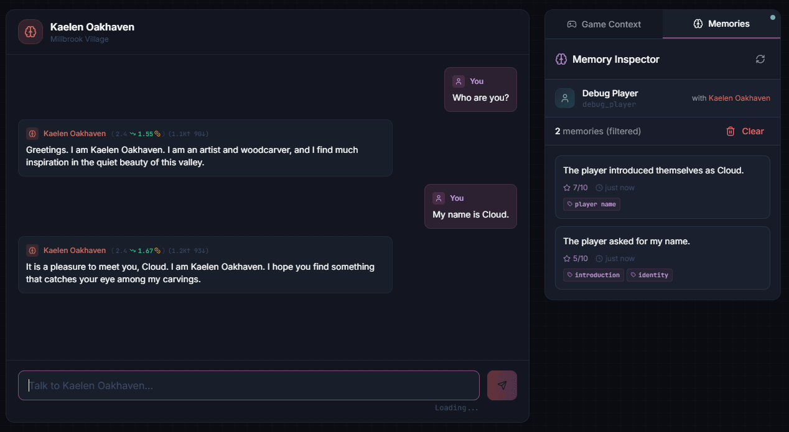Viewport: 789px width, 432px height.
Task: Switch to the Game Context tab
Action: (604, 24)
